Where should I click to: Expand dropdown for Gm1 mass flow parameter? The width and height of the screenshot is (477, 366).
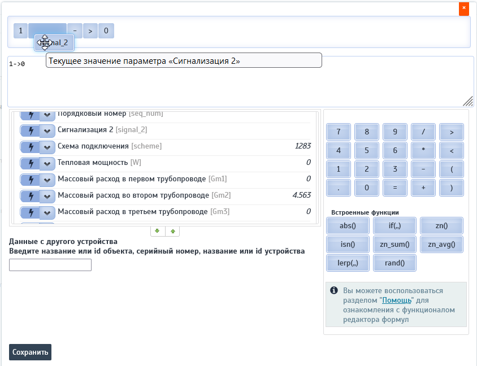(x=47, y=180)
